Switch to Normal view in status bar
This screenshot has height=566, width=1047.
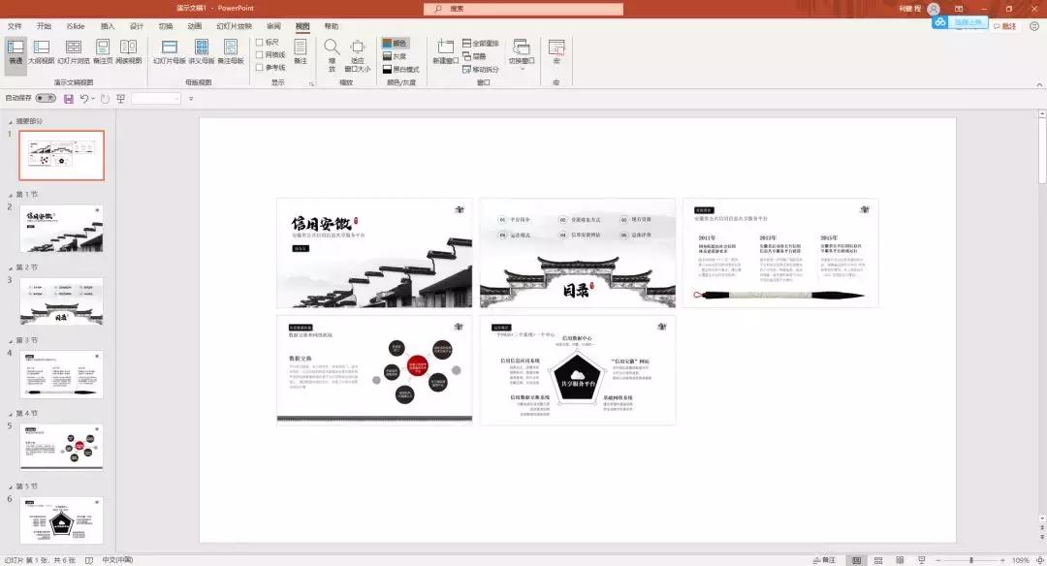tap(856, 560)
